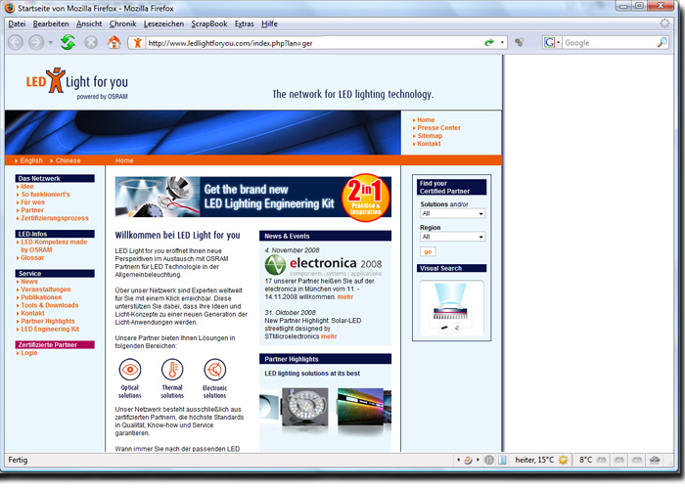This screenshot has width=685, height=489.
Task: Click the LED Lighting Engineering Kit banner
Action: pos(253,198)
